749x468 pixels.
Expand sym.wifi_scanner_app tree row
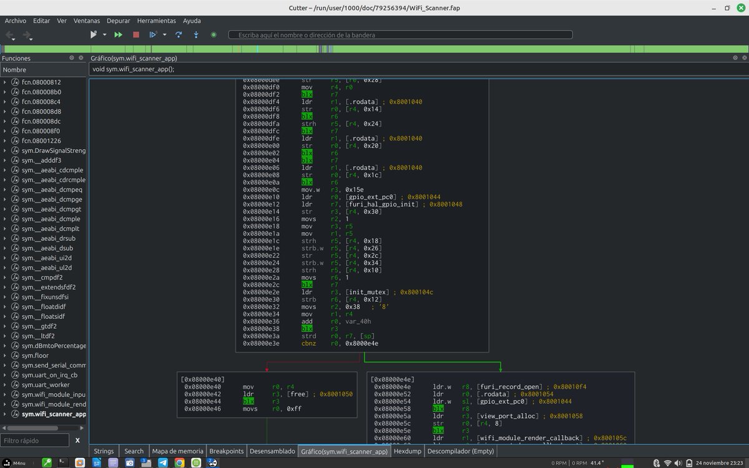click(6, 414)
